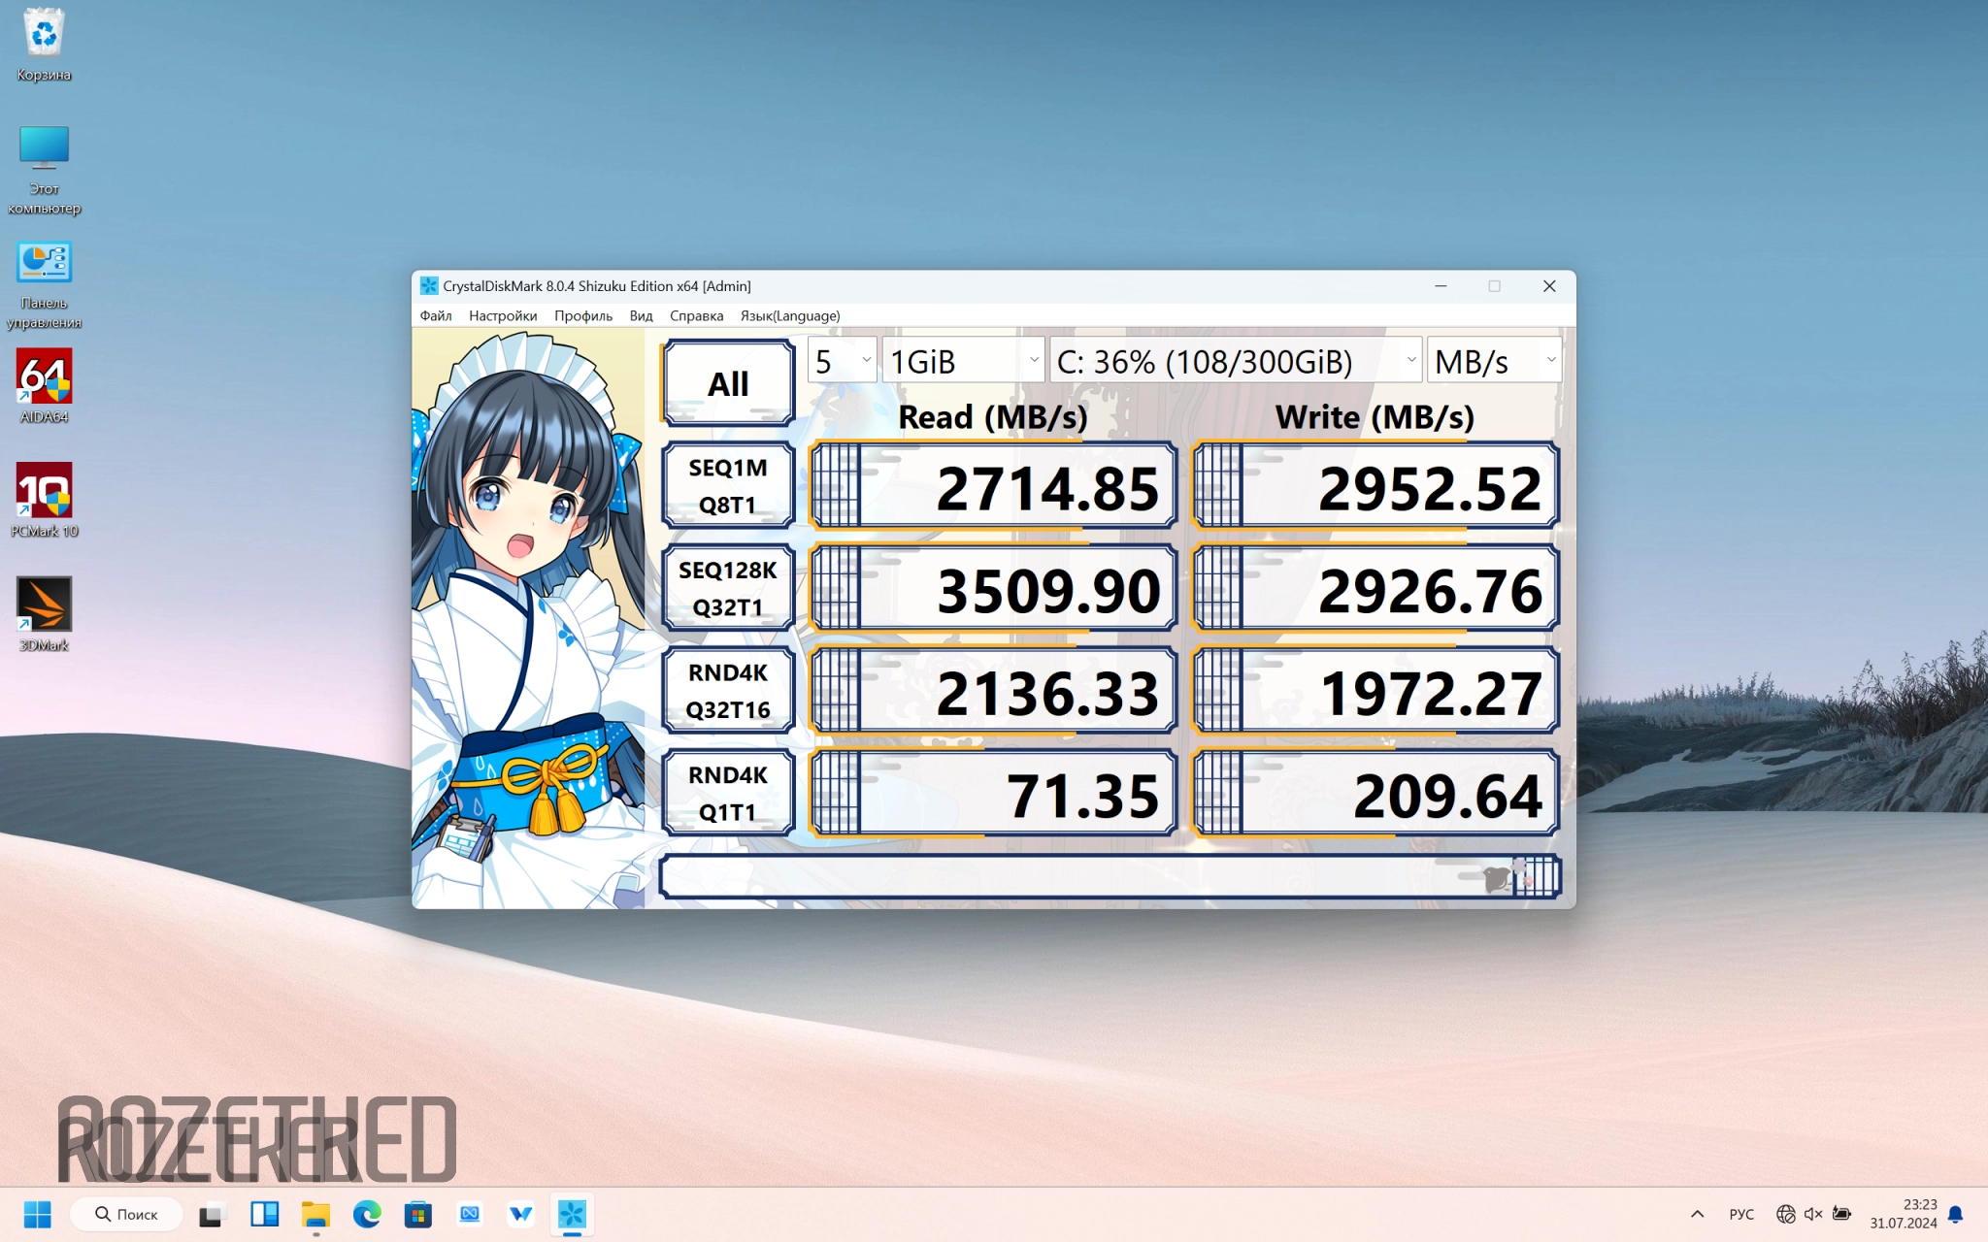
Task: Click the Windows Start button
Action: pos(37,1213)
